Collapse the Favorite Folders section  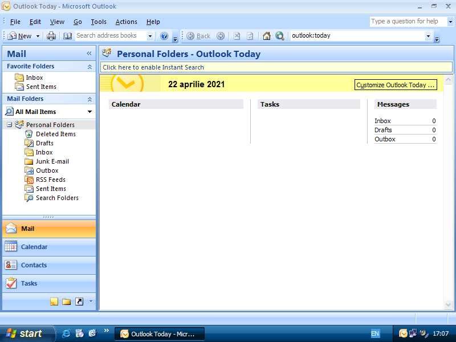pyautogui.click(x=89, y=67)
